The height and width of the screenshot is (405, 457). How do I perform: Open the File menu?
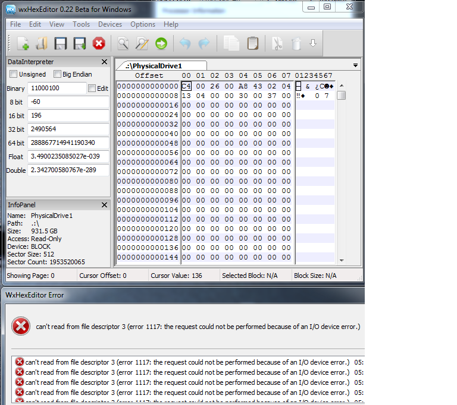[x=15, y=24]
